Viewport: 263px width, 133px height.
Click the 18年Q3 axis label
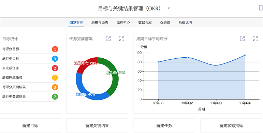pyautogui.click(x=216, y=103)
